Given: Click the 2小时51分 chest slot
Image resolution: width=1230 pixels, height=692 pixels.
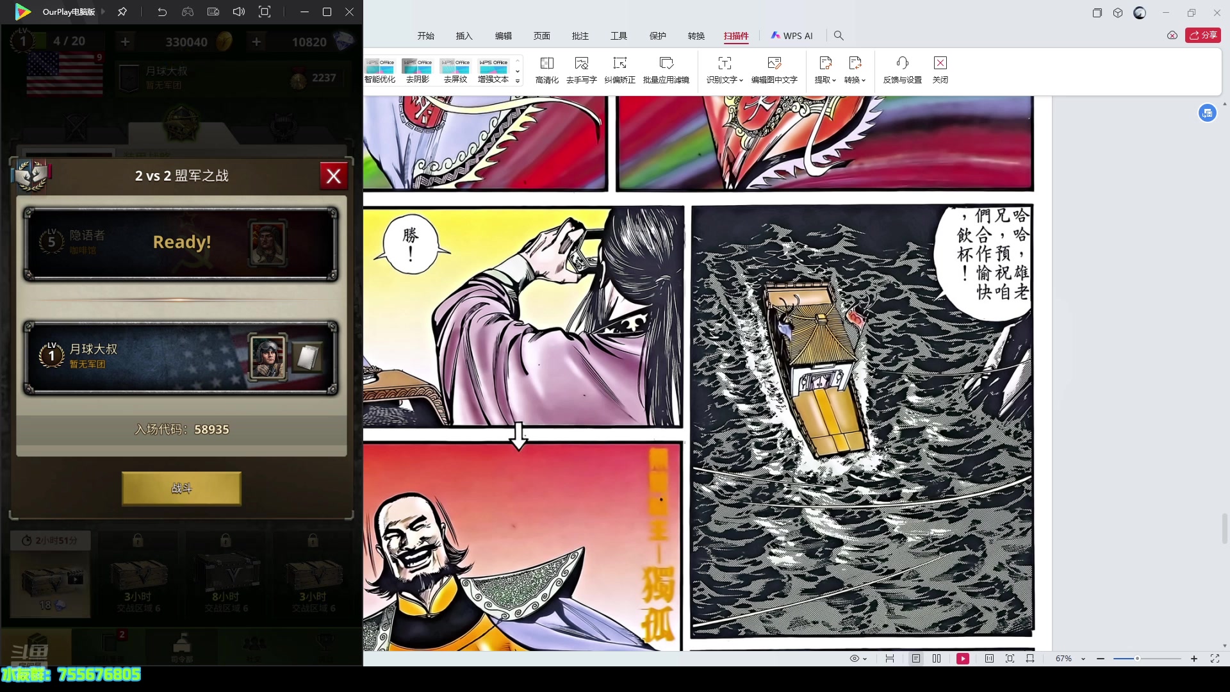Looking at the screenshot, I should (51, 575).
